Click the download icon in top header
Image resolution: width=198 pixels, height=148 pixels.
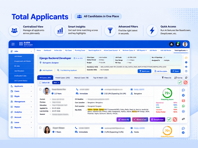pos(171,44)
